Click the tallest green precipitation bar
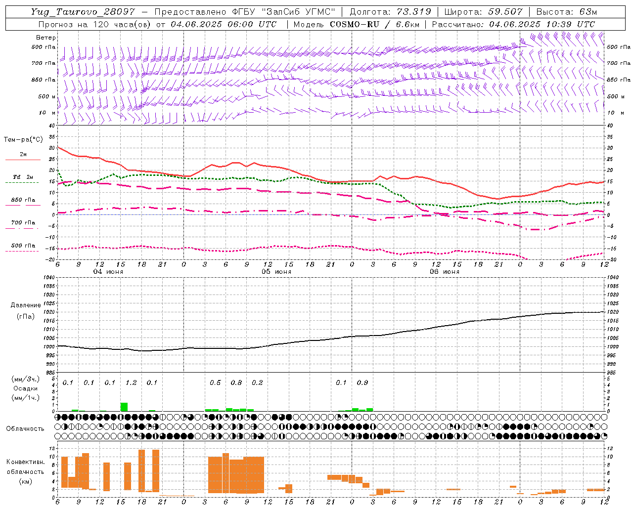Image resolution: width=633 pixels, height=506 pixels. (x=124, y=407)
